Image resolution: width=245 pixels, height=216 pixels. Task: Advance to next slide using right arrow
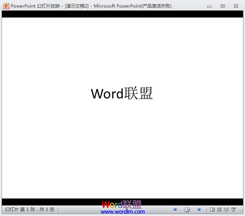pos(199,209)
